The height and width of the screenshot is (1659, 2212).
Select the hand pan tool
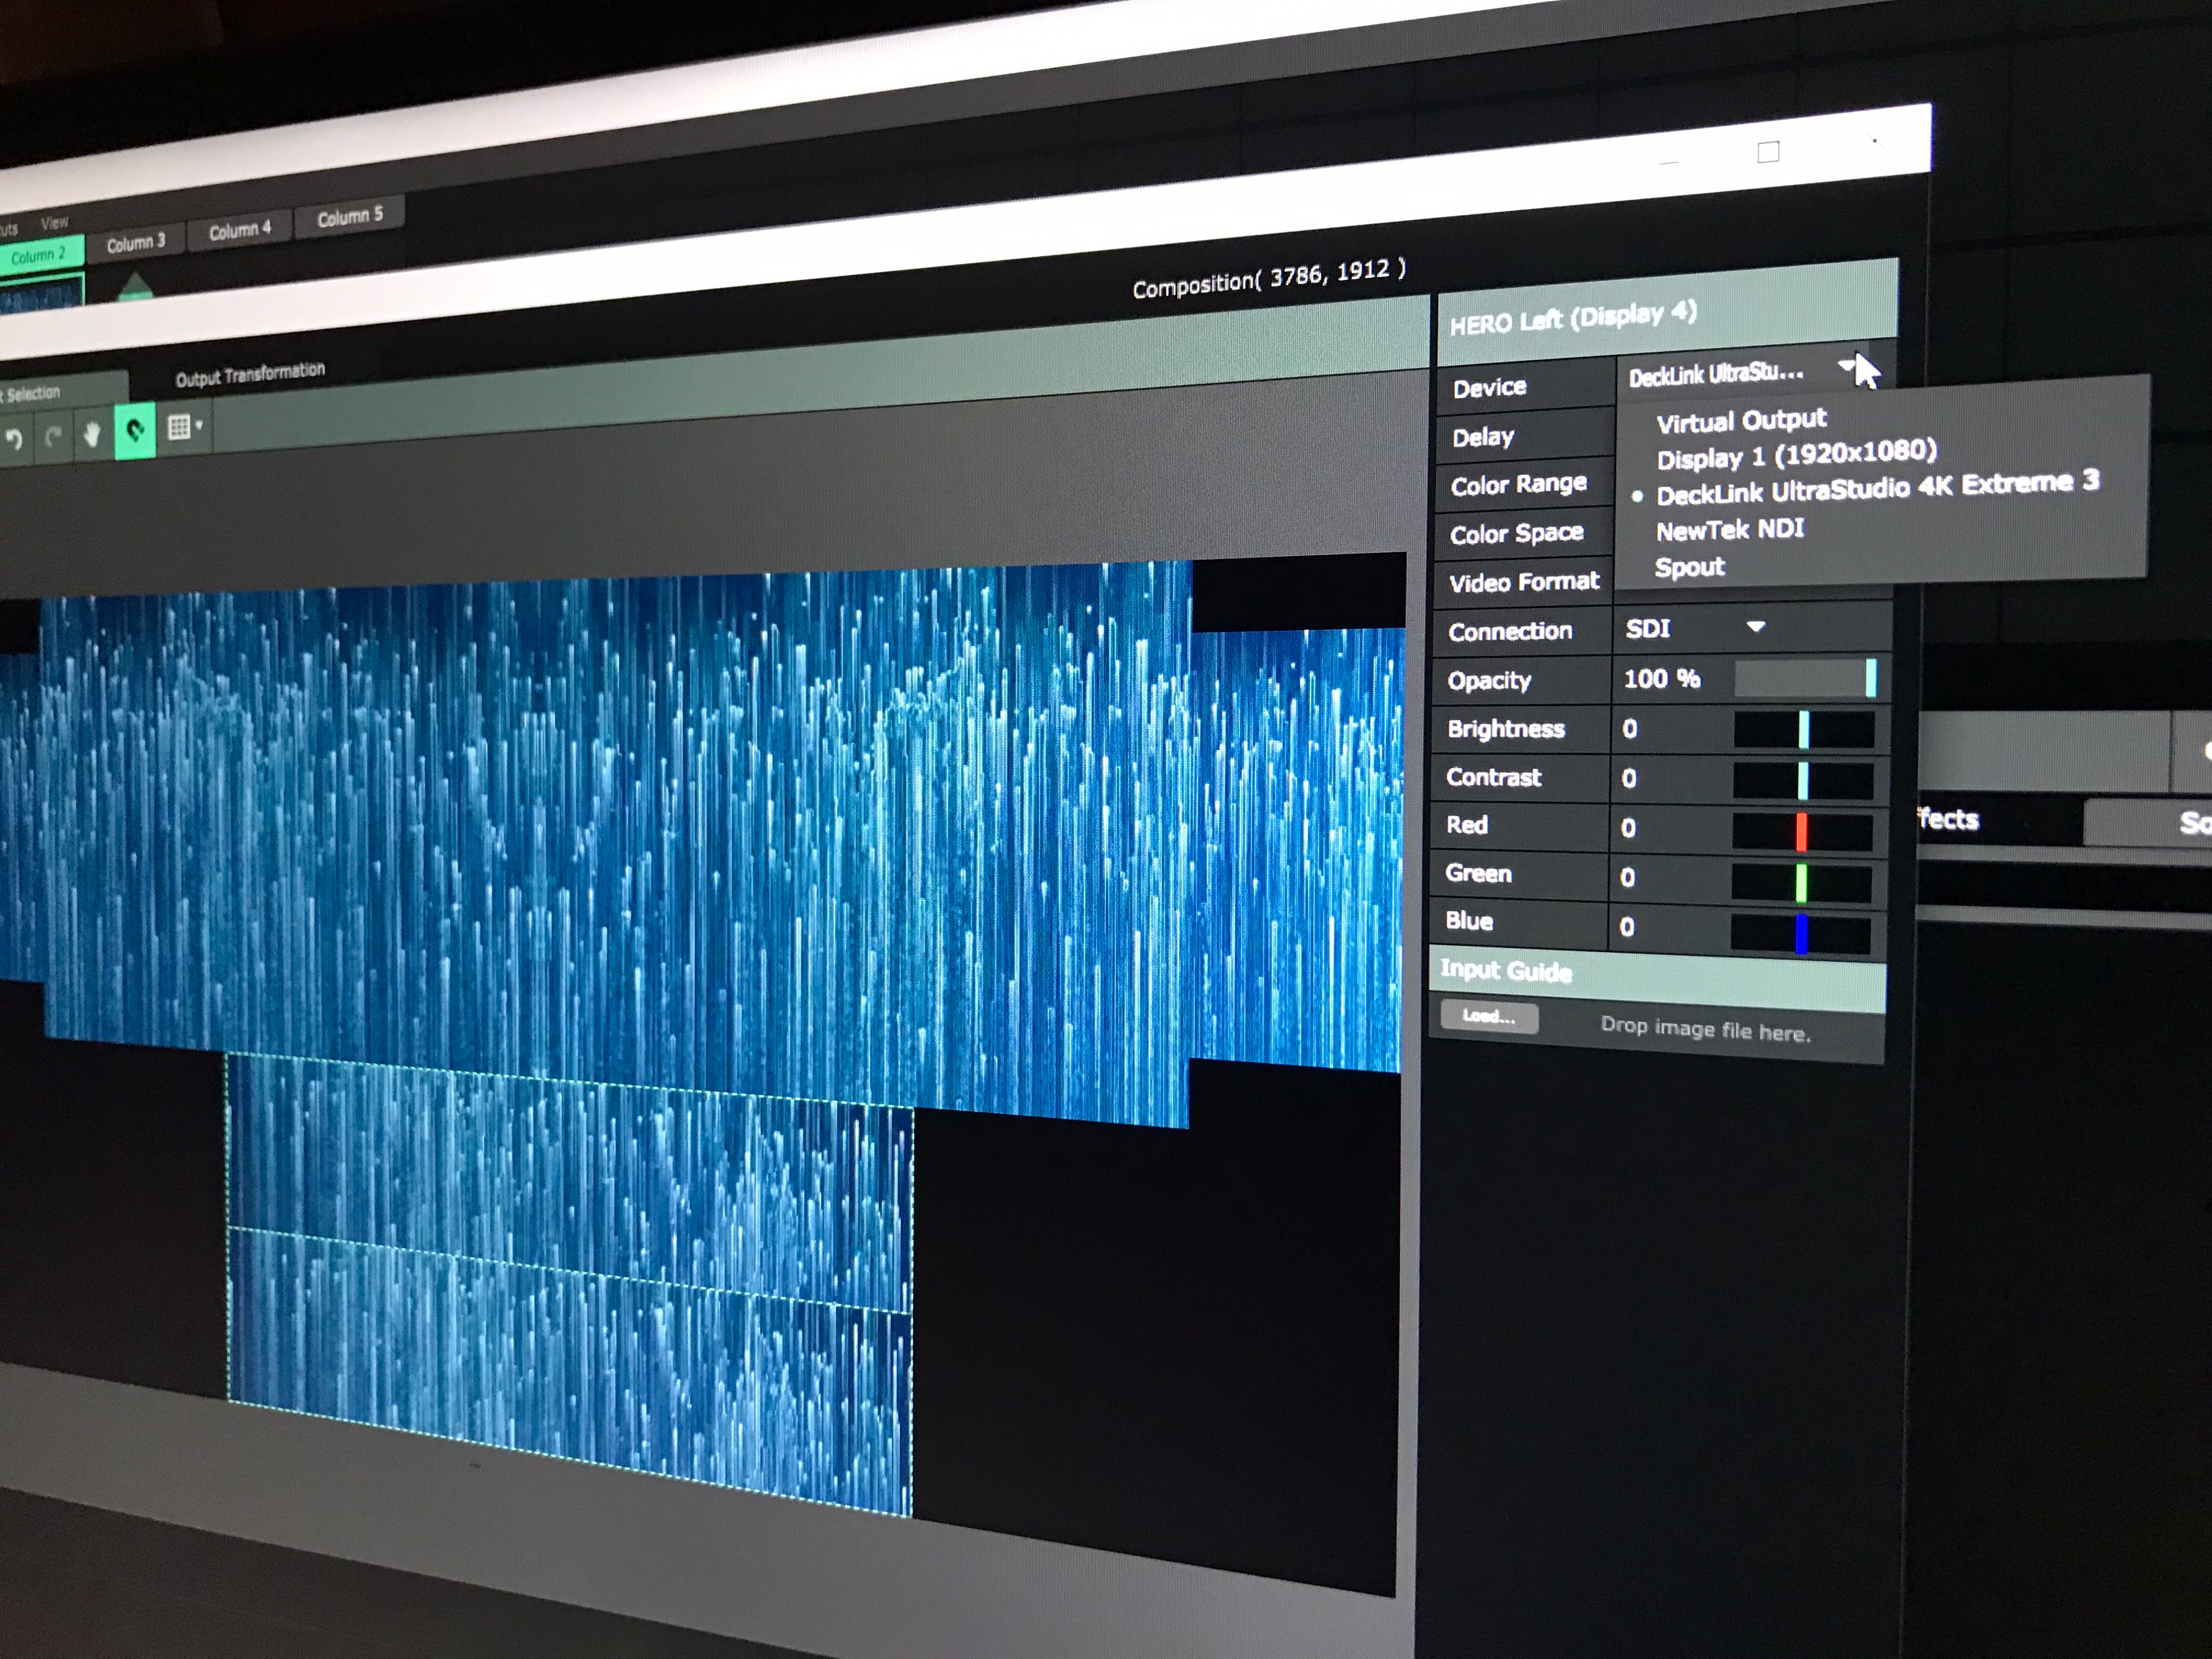[92, 434]
